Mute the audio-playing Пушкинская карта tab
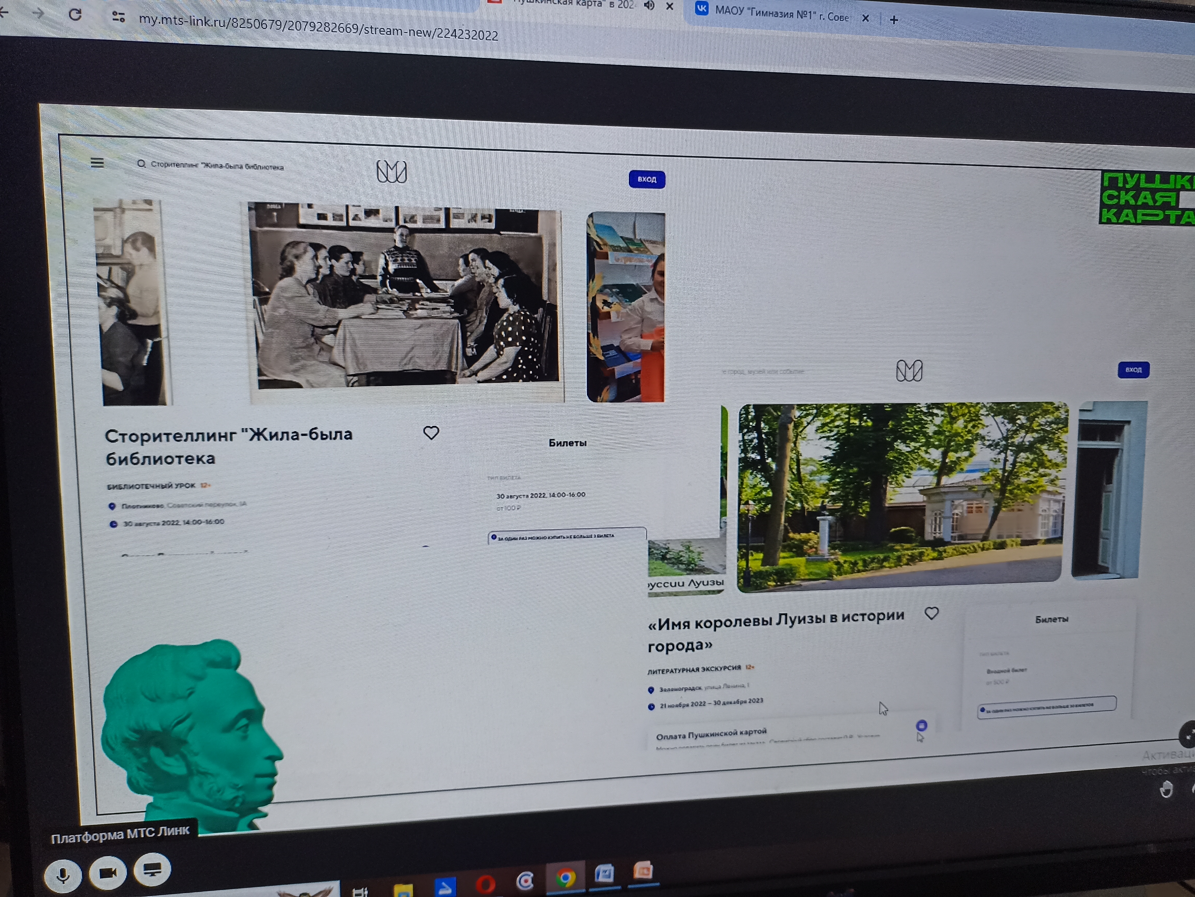This screenshot has width=1195, height=897. pyautogui.click(x=649, y=5)
